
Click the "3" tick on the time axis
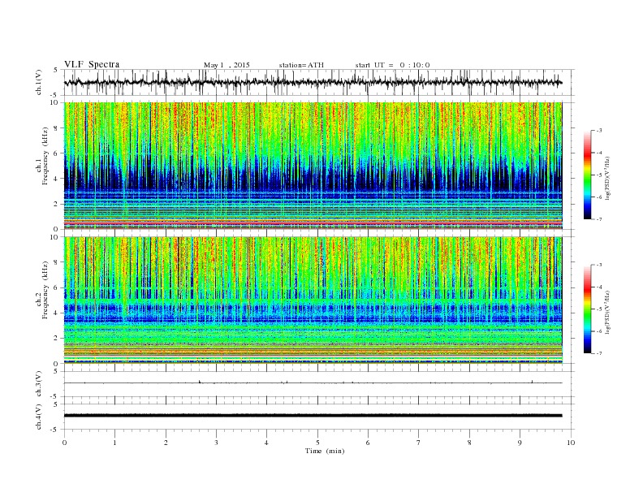(x=216, y=443)
